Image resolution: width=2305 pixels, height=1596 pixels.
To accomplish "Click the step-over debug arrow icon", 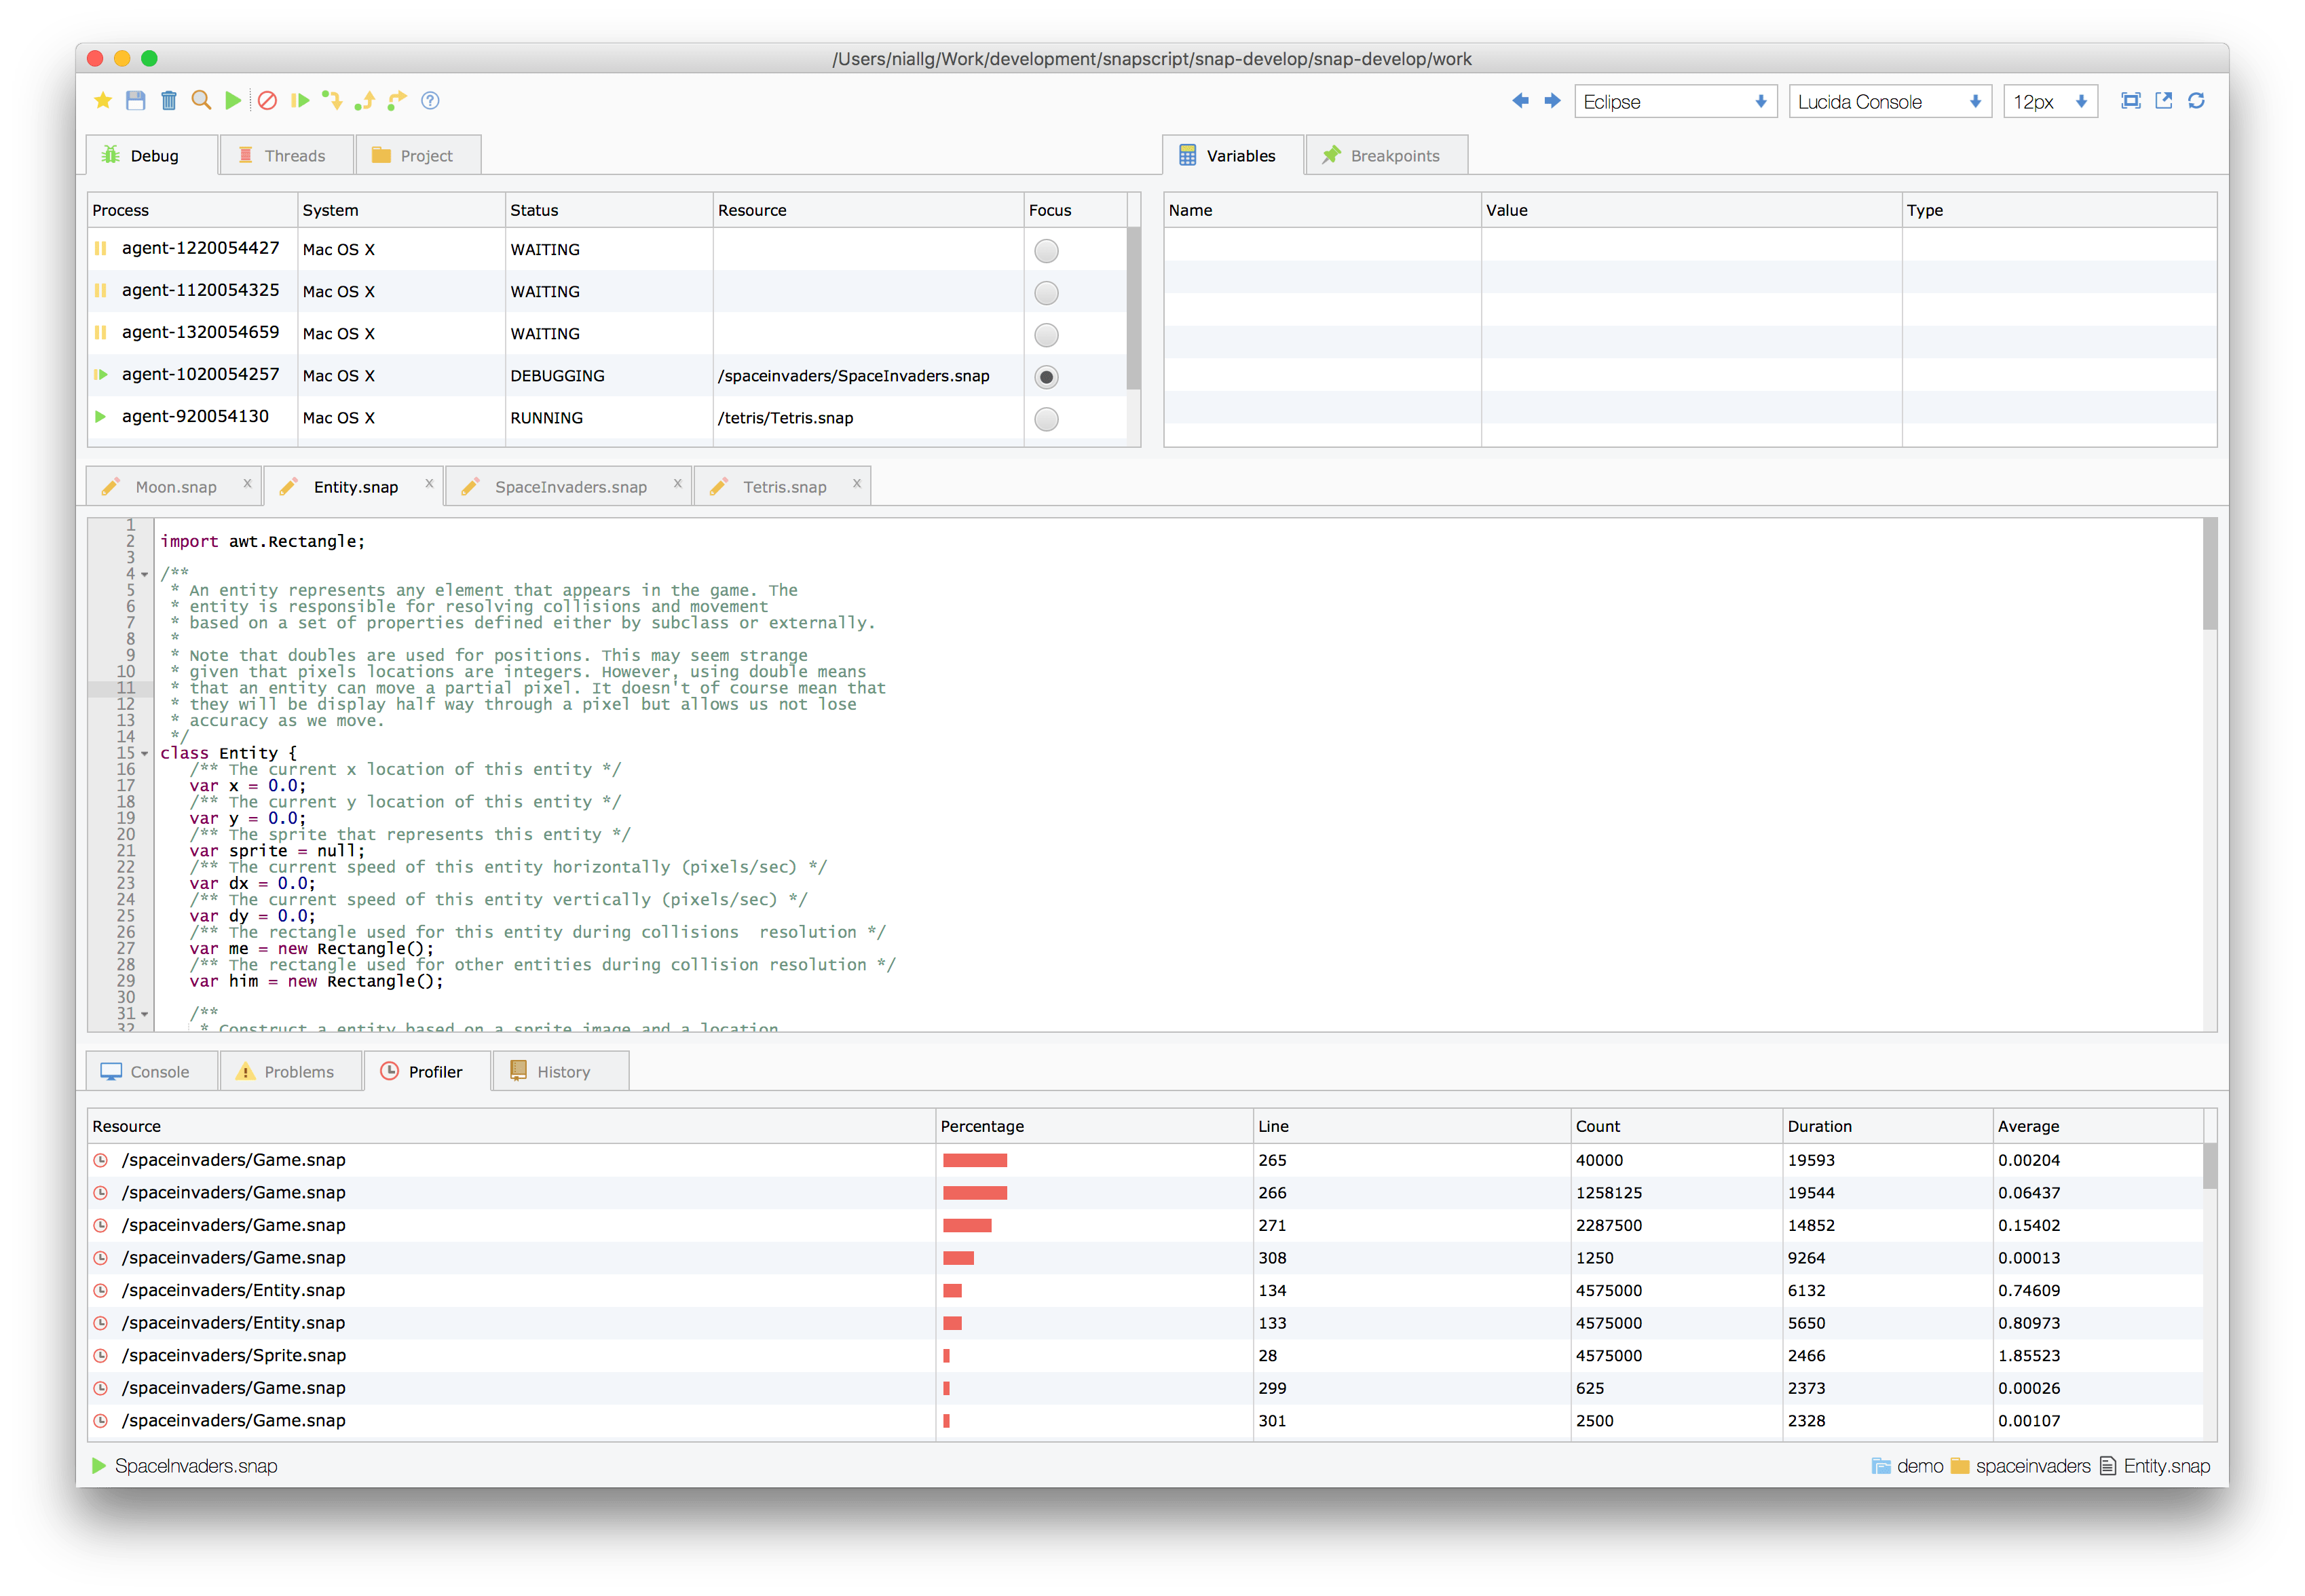I will click(x=397, y=100).
